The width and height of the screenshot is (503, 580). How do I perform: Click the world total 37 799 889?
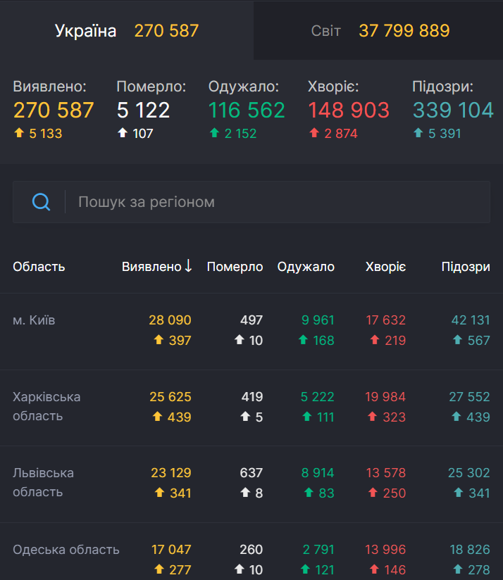coord(404,30)
